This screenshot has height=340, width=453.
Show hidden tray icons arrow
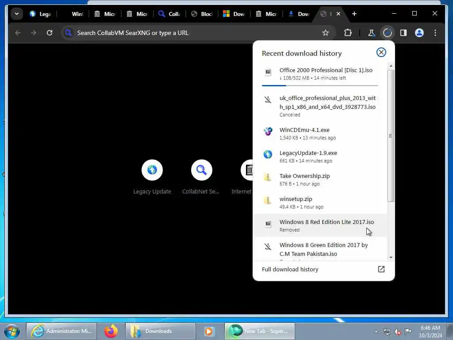(376, 332)
